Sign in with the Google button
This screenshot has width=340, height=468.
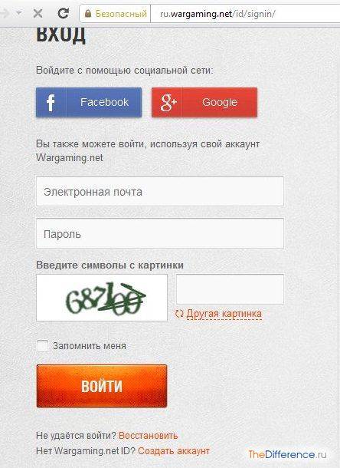coord(204,102)
